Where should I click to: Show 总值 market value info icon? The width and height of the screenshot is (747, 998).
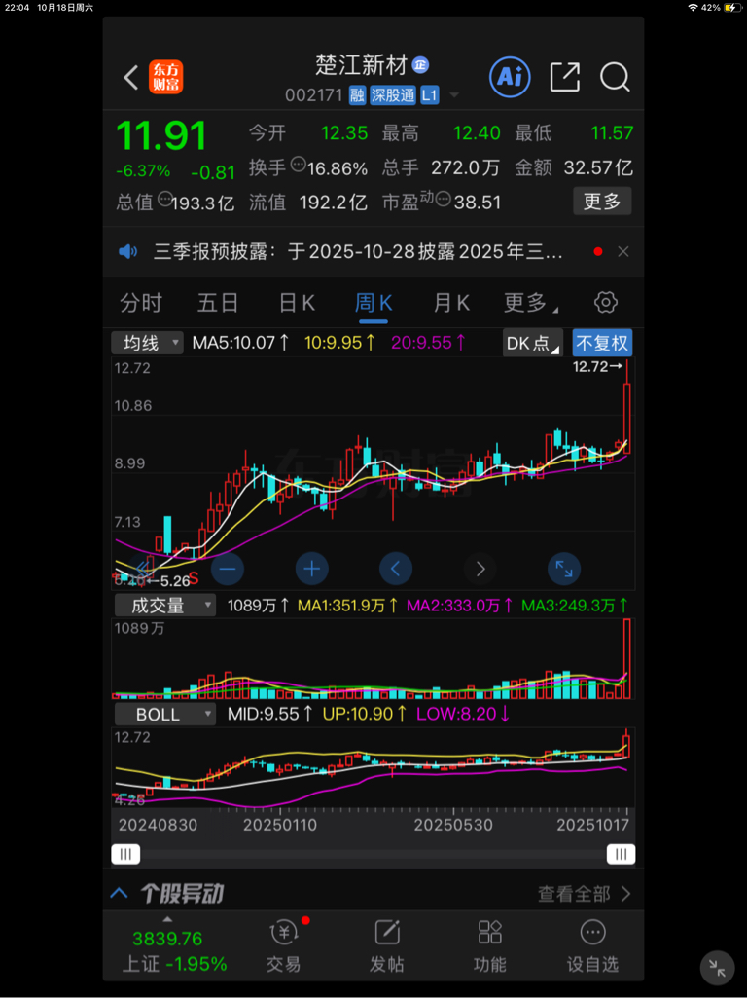pos(164,200)
